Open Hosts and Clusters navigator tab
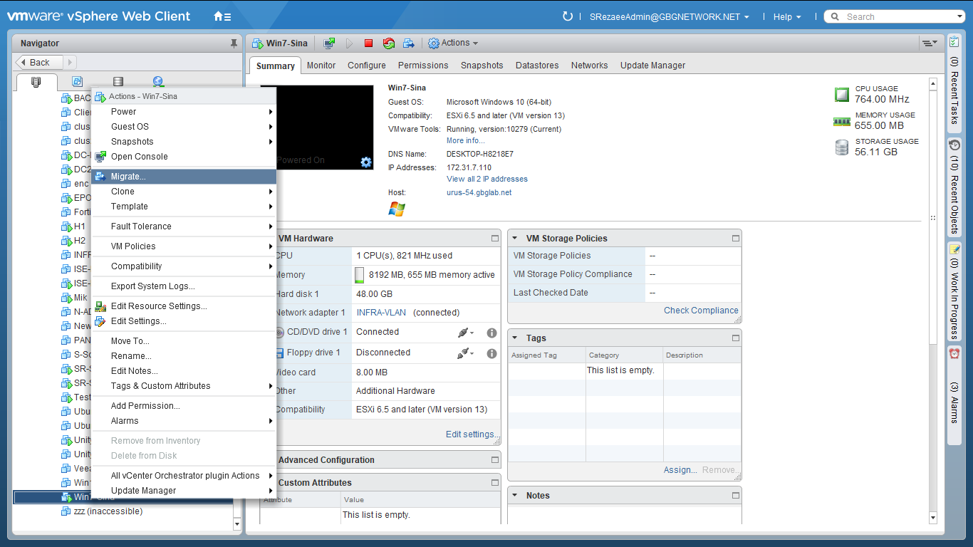This screenshot has width=973, height=547. coord(36,82)
